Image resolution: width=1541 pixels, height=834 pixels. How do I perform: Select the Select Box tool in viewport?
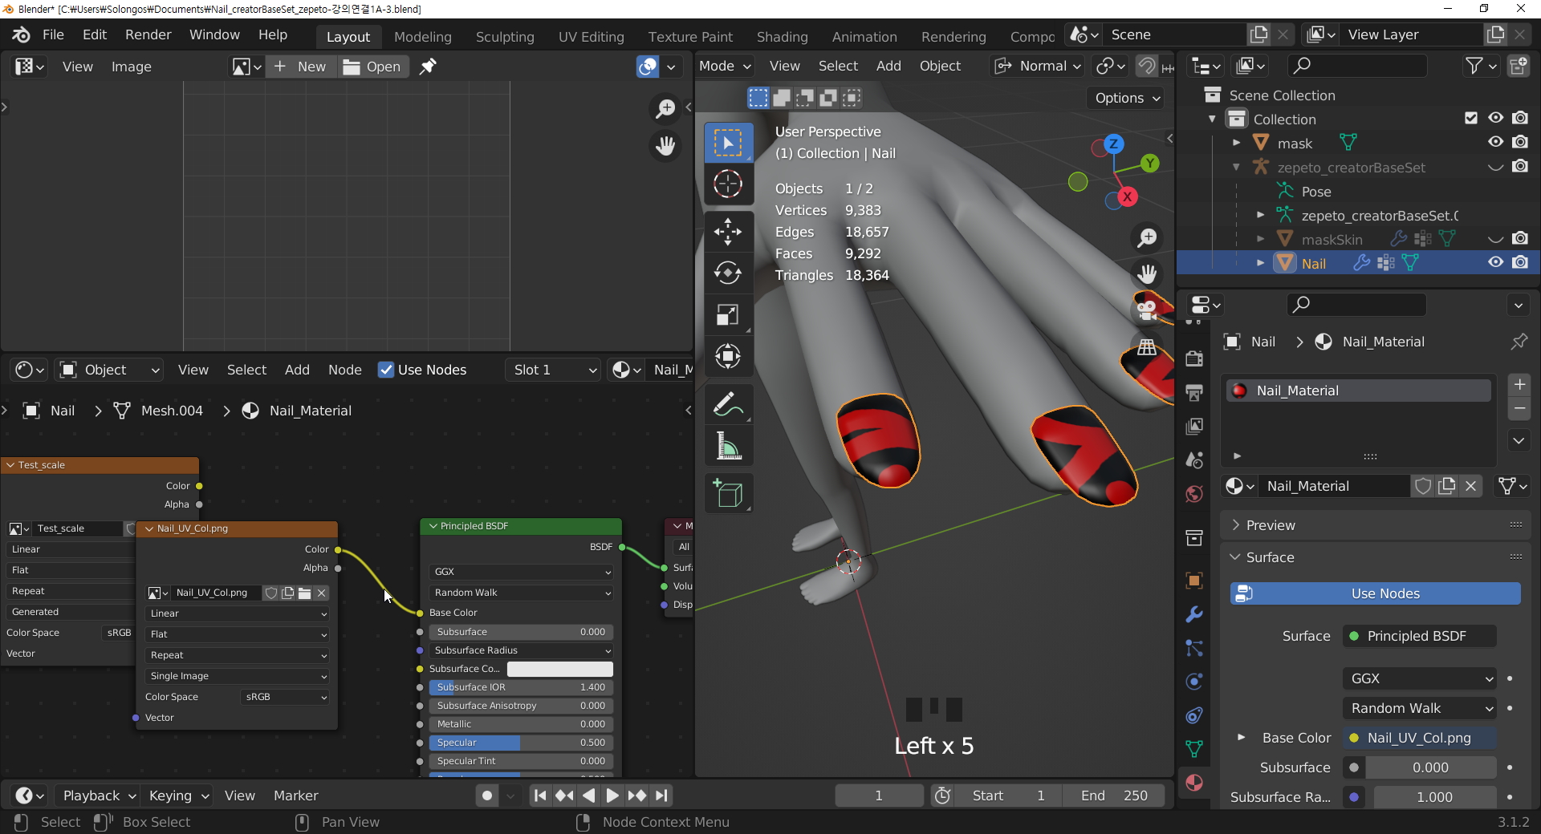(x=728, y=144)
